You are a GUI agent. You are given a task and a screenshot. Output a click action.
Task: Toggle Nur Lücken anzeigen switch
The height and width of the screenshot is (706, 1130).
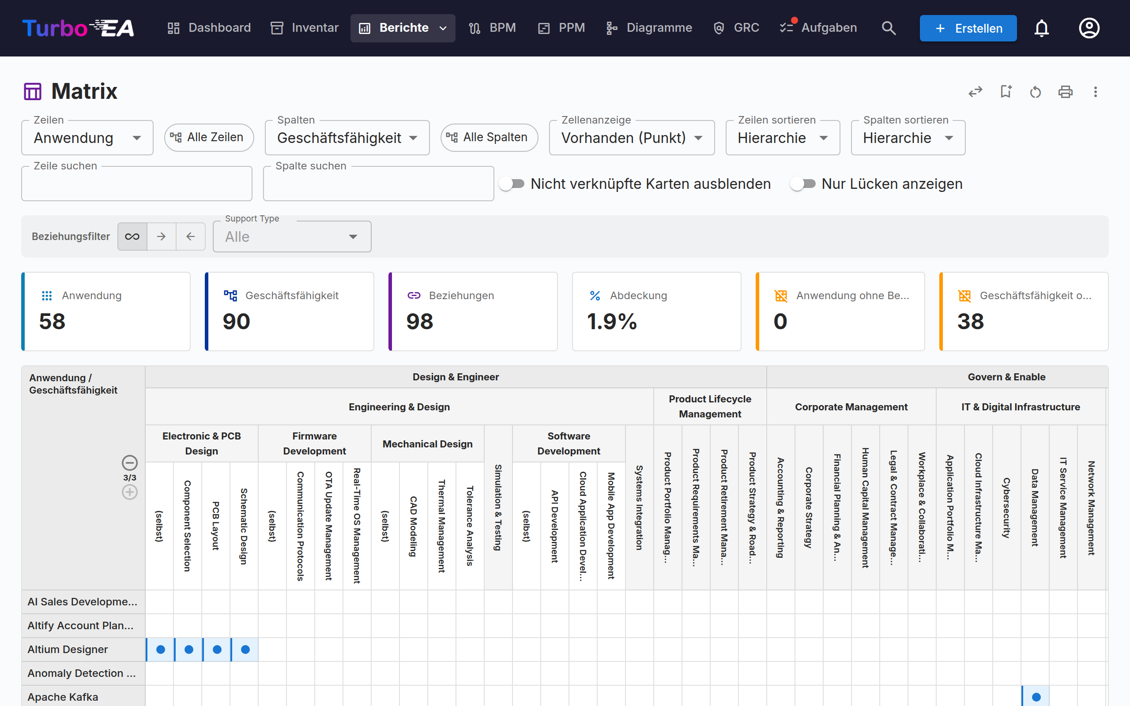point(802,184)
